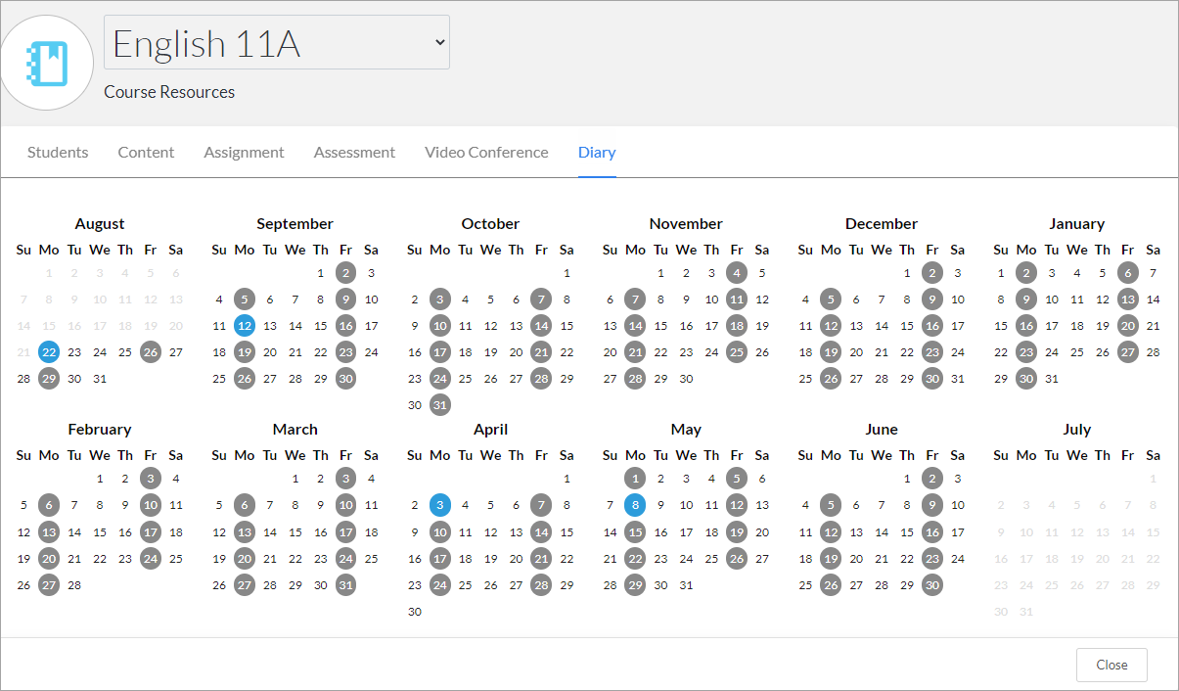Click the February month heading

(x=100, y=430)
